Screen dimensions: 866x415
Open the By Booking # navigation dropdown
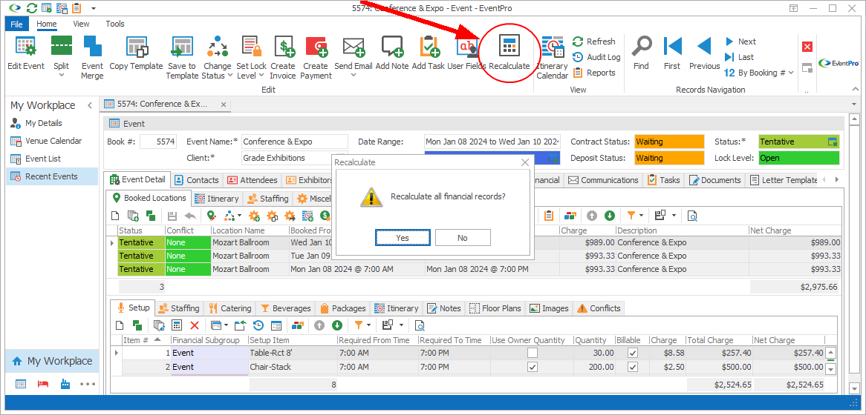790,72
